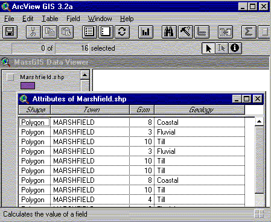Click the legend panel scroll up arrow
Viewport: 271px width, 222px height.
tap(85, 75)
